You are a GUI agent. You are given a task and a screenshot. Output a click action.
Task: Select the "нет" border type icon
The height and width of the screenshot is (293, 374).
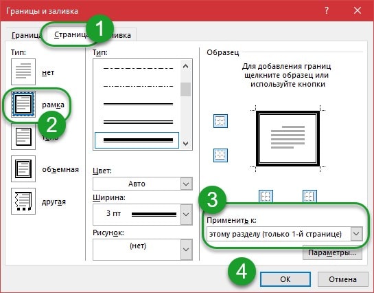click(23, 72)
